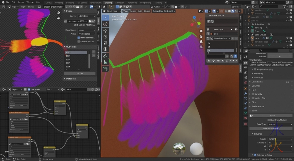Switch to the Texture Paint workspace tab
The height and width of the screenshot is (161, 294).
point(96,2)
